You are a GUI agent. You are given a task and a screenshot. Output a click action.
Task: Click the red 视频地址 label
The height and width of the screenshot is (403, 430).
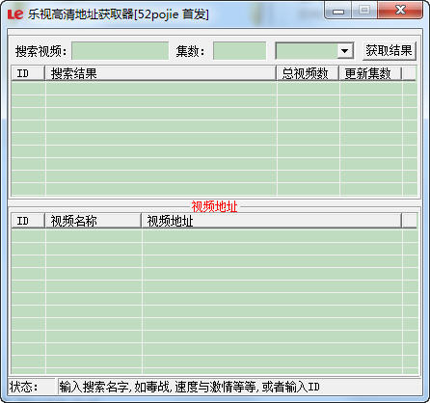[x=214, y=206]
